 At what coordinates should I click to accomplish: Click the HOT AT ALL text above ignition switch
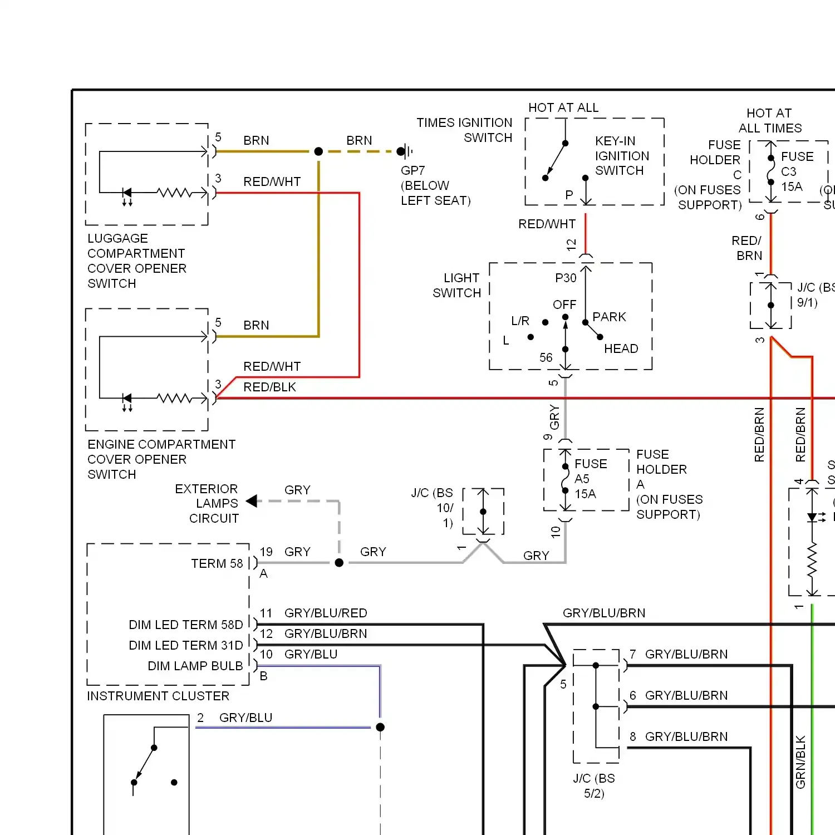(x=563, y=107)
